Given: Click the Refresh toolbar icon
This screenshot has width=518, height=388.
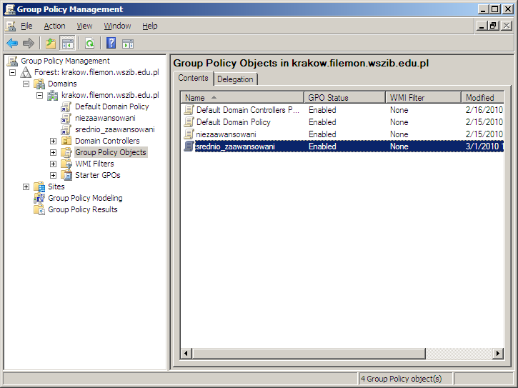Looking at the screenshot, I should coord(90,44).
